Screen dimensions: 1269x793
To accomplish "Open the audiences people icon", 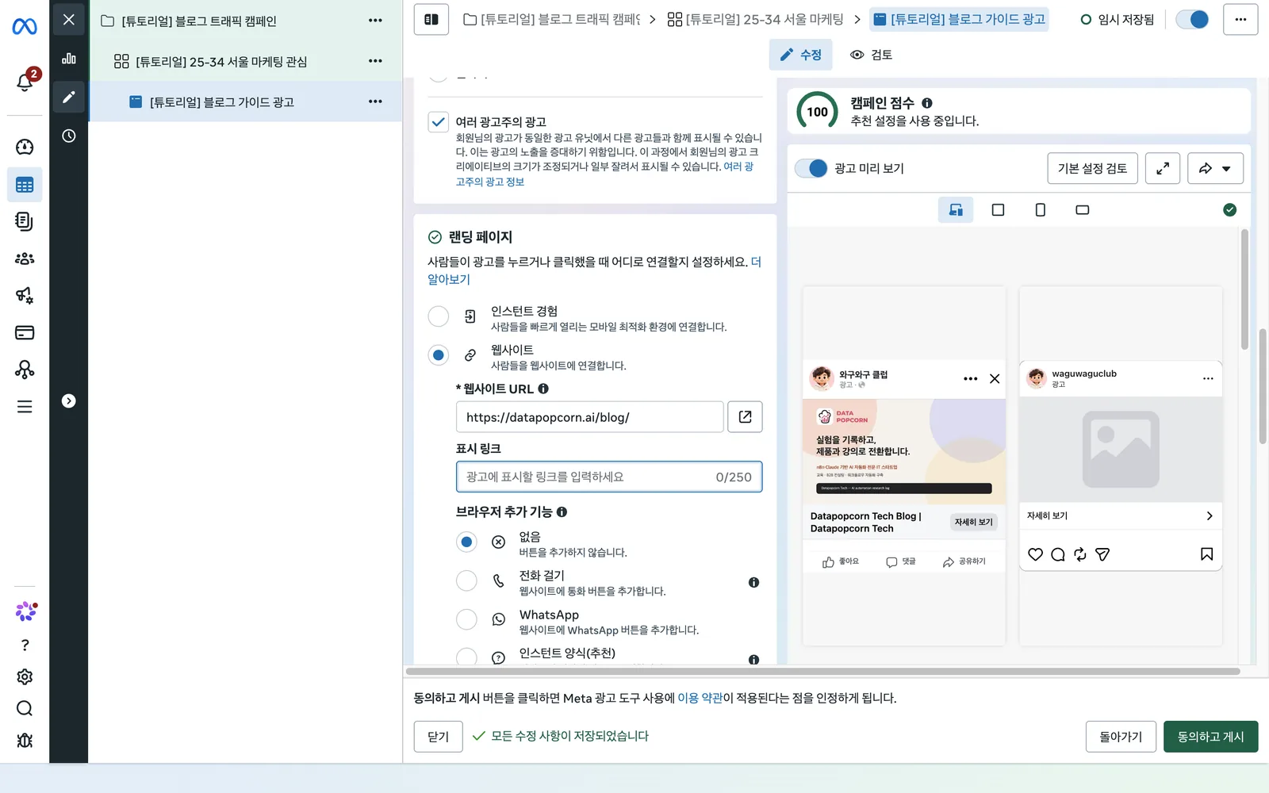I will pos(25,259).
